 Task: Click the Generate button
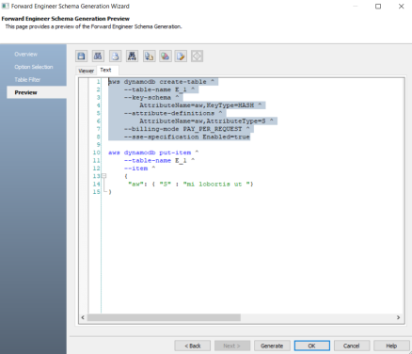272,346
